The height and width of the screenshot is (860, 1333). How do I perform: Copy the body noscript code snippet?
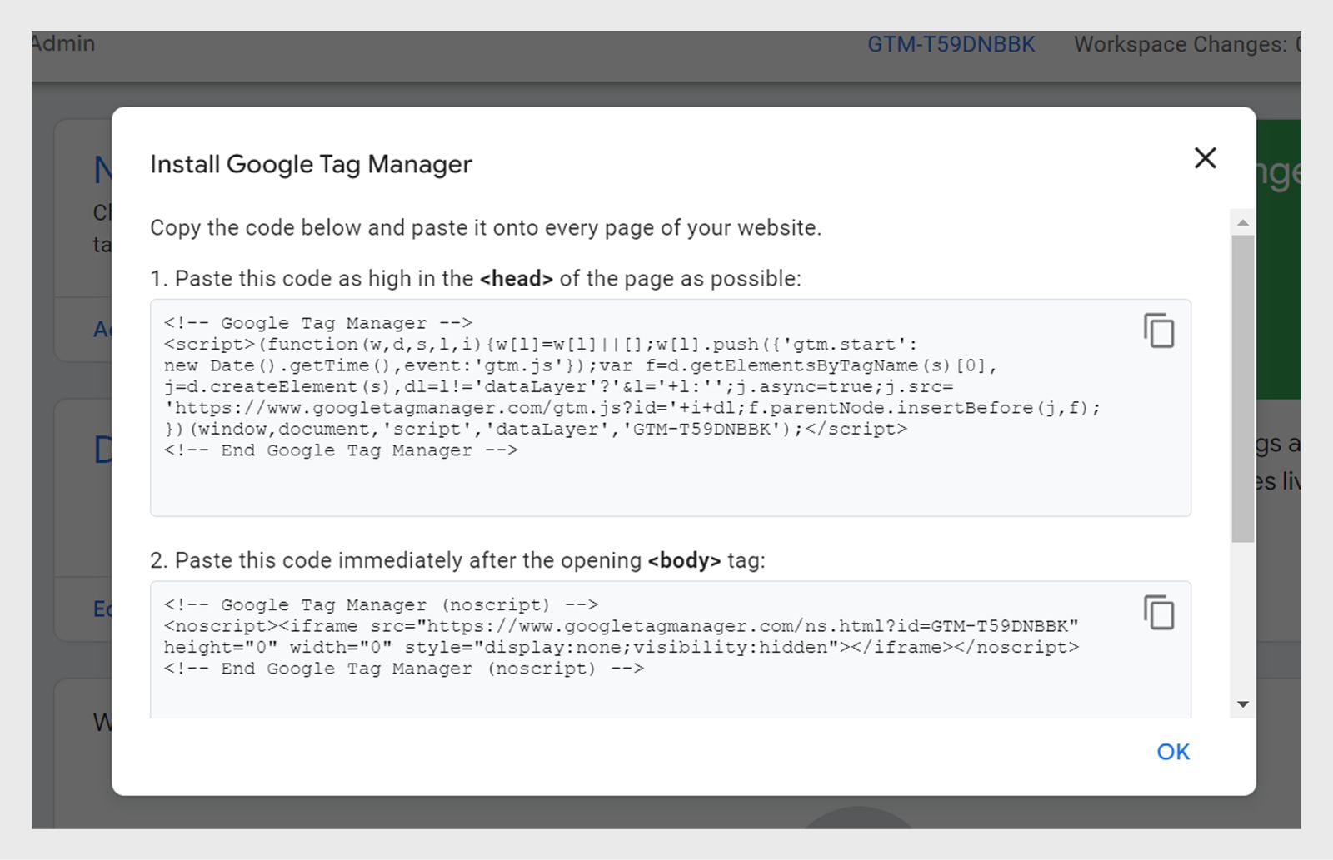point(1159,613)
